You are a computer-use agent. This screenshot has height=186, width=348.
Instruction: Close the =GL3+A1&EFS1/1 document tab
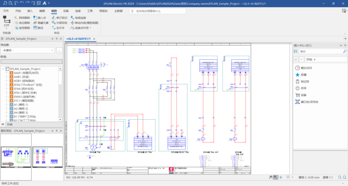coord(94,39)
